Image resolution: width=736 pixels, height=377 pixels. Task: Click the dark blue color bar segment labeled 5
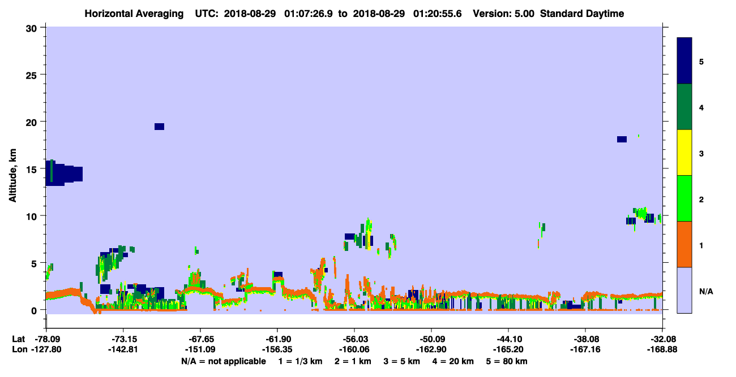[684, 60]
